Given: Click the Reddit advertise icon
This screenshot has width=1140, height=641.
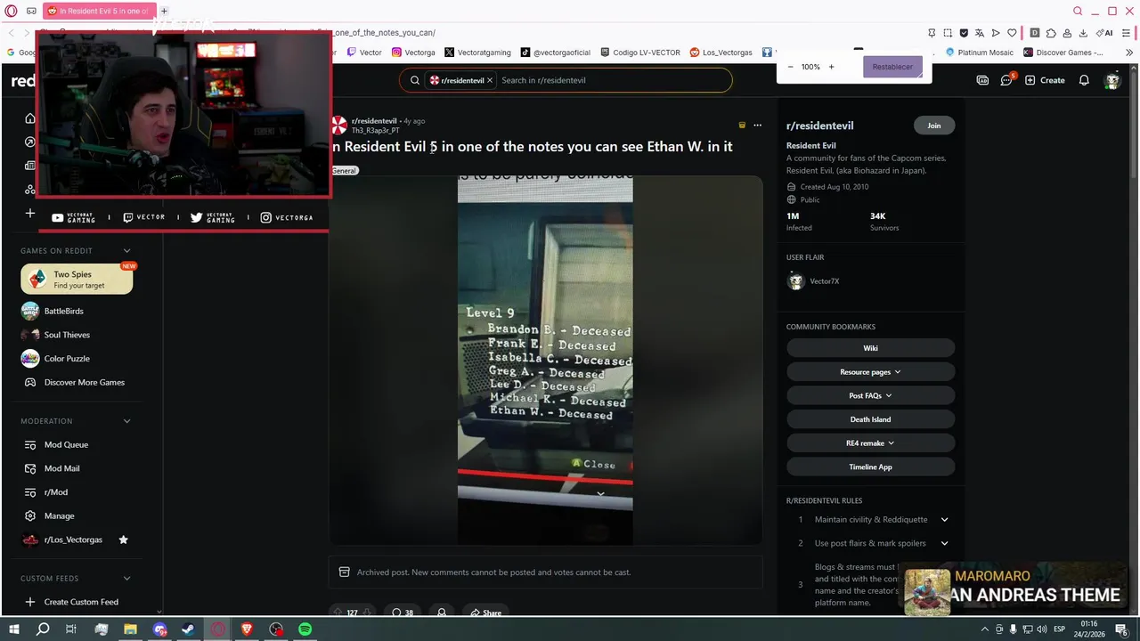Looking at the screenshot, I should [x=982, y=80].
